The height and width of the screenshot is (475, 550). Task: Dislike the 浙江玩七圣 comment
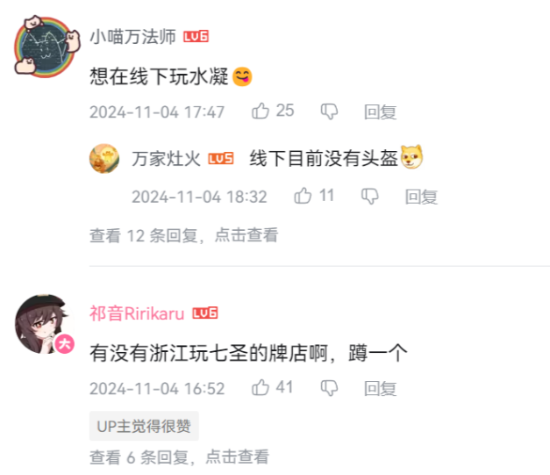329,388
